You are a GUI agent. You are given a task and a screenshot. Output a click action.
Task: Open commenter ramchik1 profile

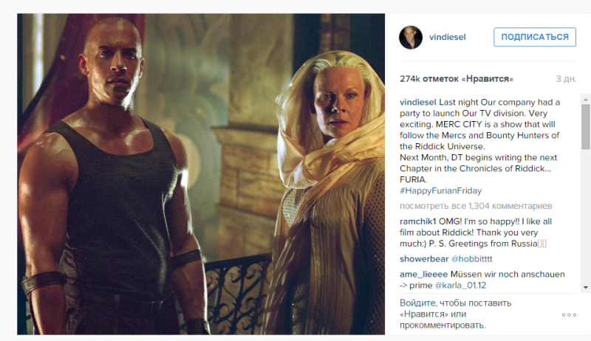tap(417, 221)
